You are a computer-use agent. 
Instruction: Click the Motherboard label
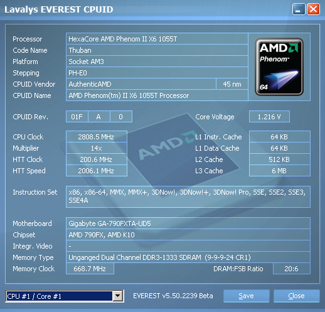click(x=32, y=223)
